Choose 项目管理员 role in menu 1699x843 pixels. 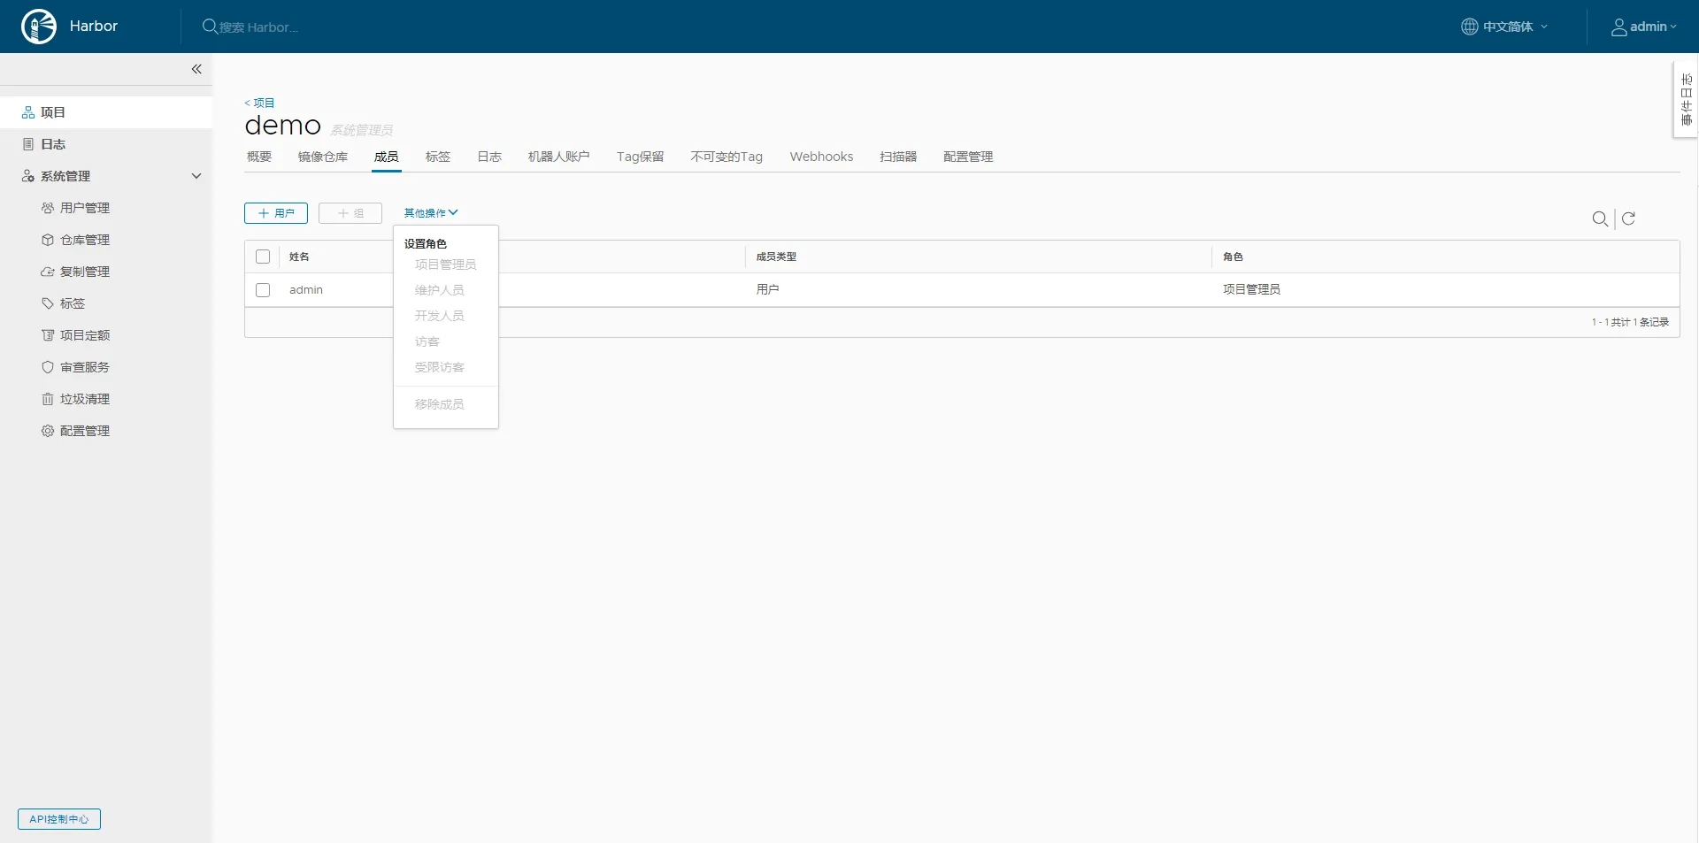446,264
